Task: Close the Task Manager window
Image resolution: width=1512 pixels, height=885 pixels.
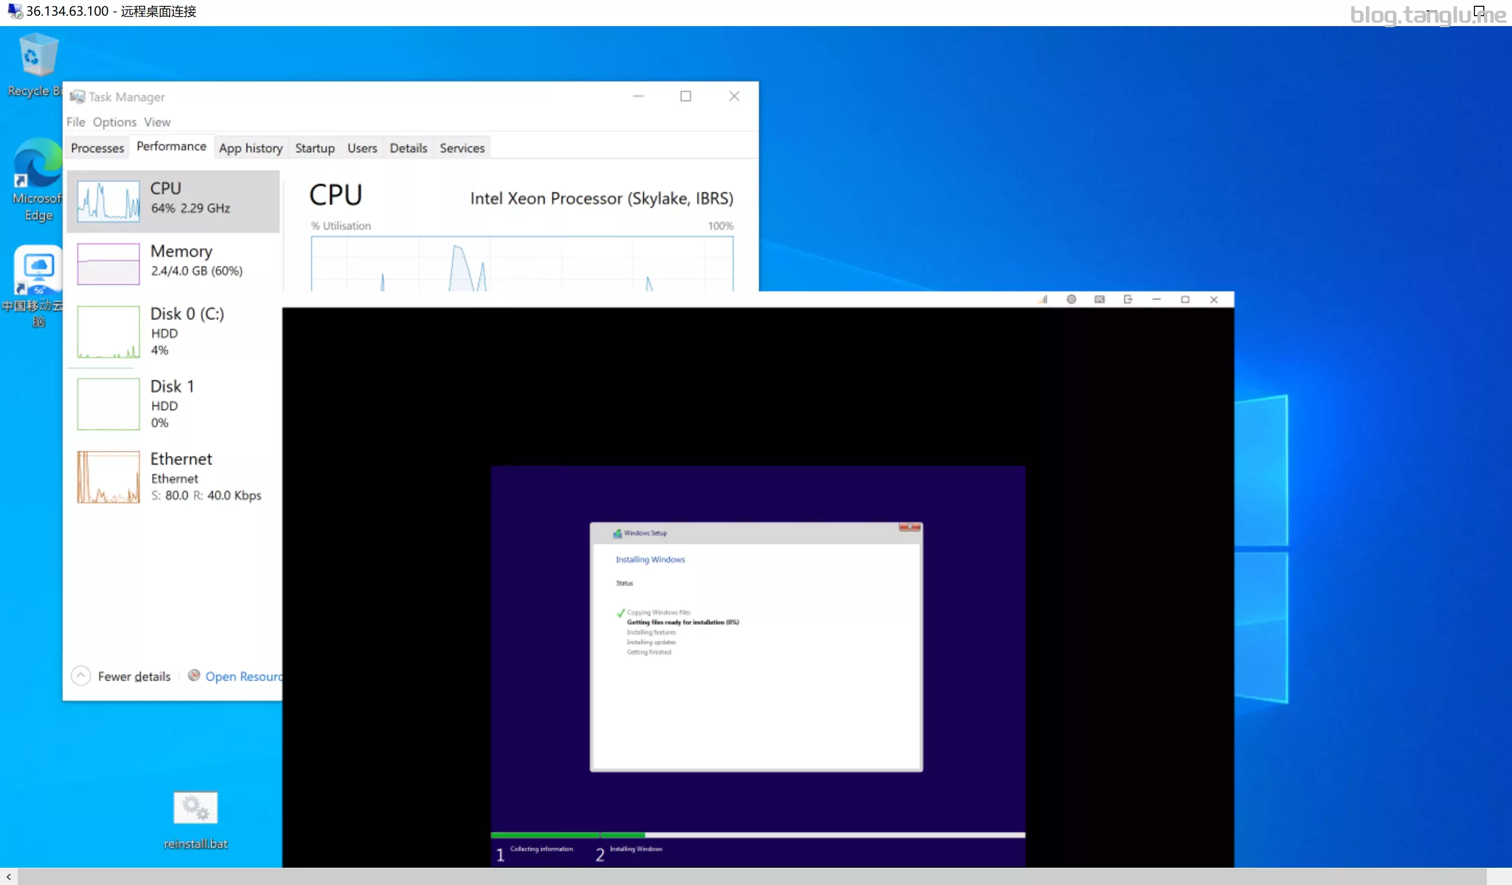Action: click(734, 96)
